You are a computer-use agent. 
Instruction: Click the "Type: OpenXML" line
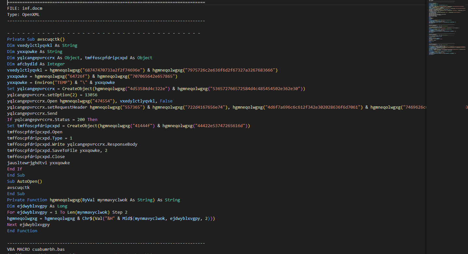pyautogui.click(x=23, y=14)
